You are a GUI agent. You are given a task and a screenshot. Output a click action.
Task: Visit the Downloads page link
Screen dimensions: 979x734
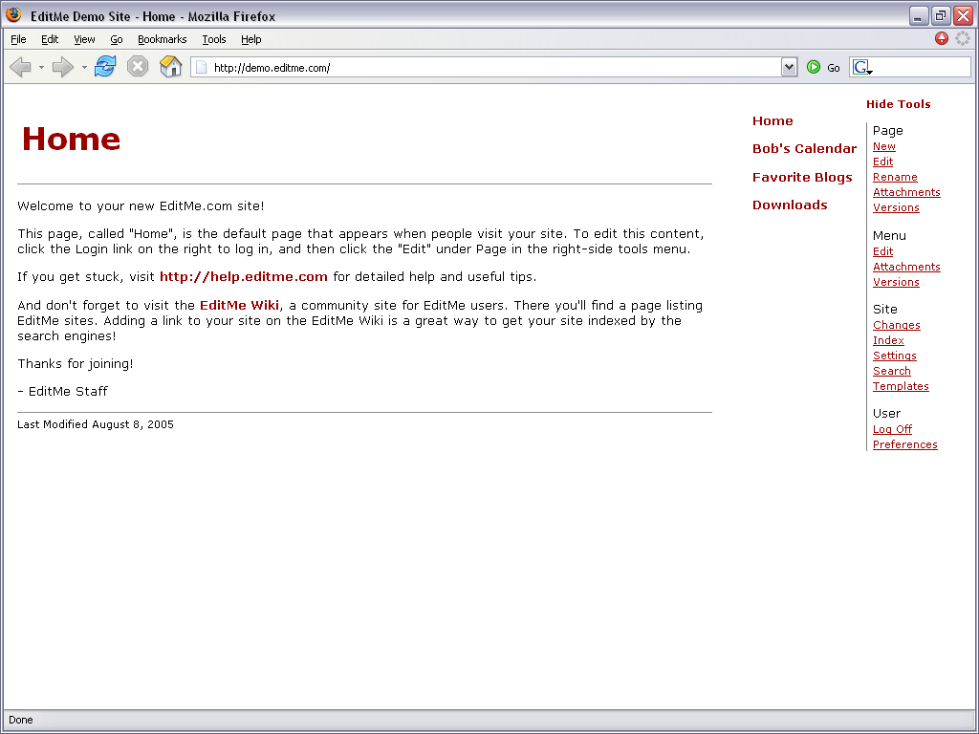[789, 205]
